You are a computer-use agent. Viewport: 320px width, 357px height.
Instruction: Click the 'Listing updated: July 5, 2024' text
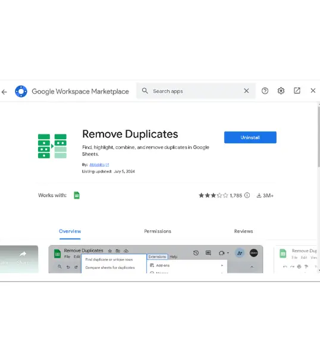pyautogui.click(x=108, y=171)
